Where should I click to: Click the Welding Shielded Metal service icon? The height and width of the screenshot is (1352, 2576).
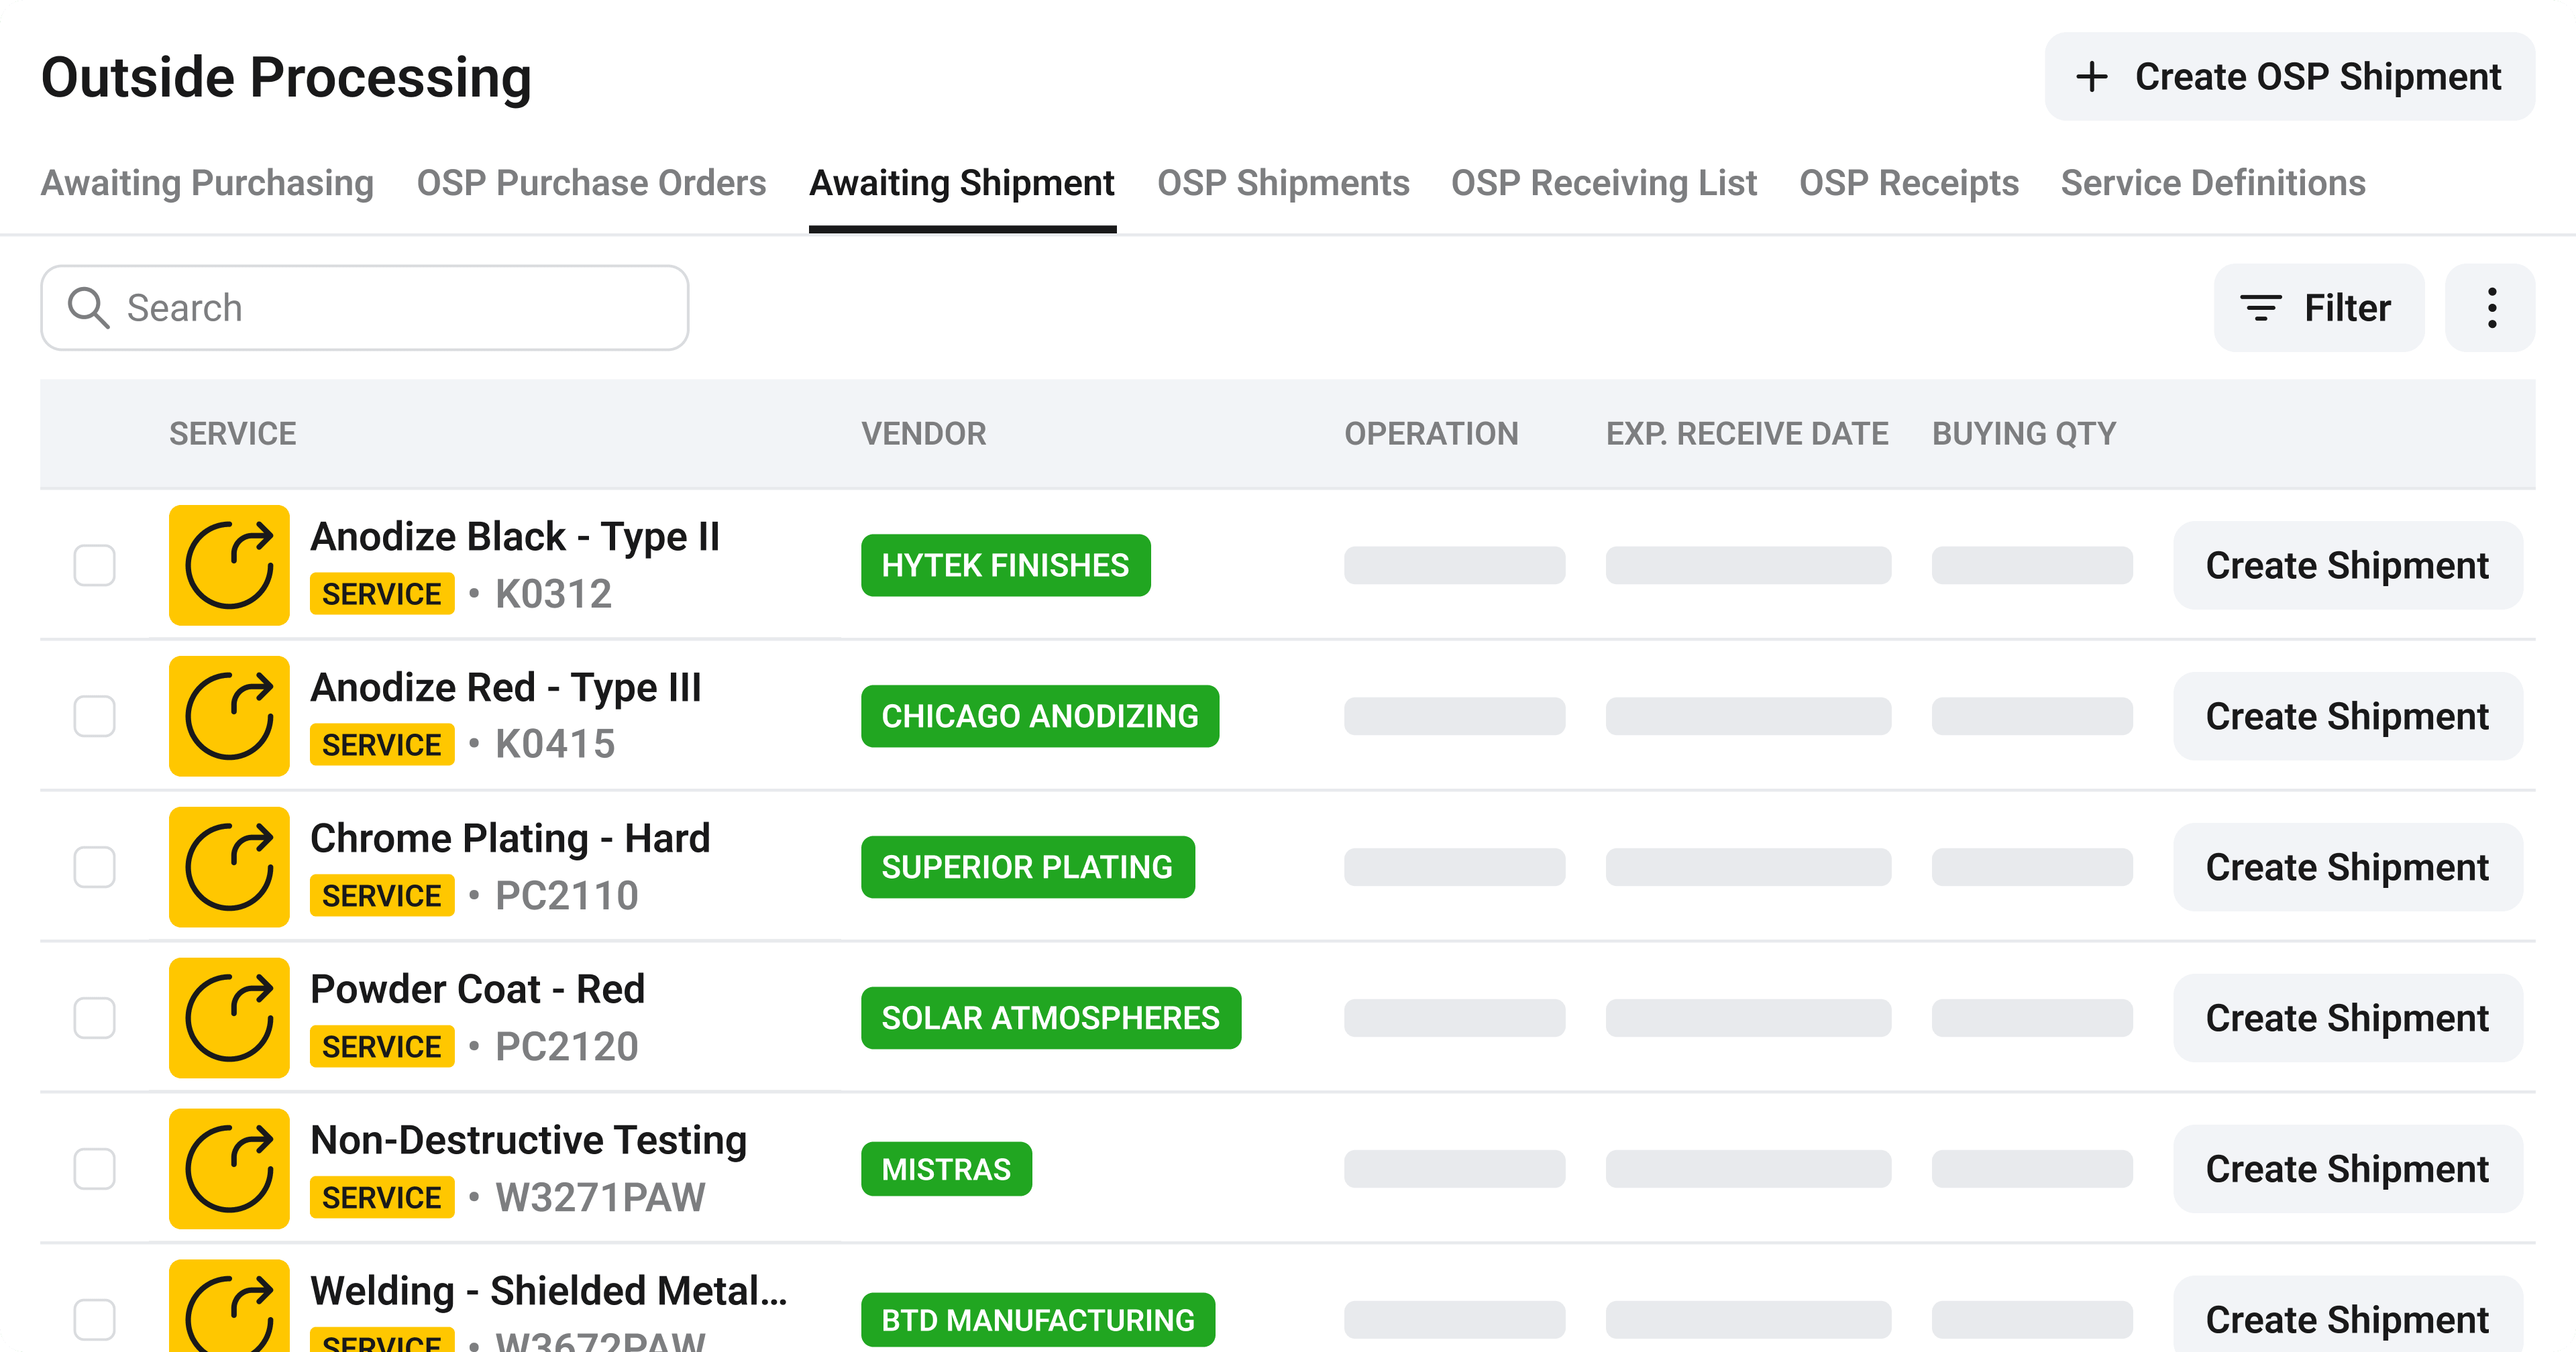229,1308
